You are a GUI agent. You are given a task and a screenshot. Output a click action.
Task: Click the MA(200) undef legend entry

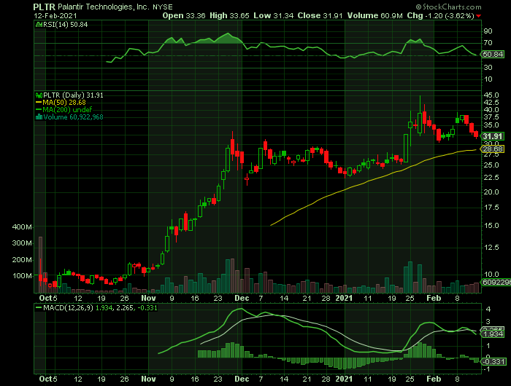tap(64, 109)
